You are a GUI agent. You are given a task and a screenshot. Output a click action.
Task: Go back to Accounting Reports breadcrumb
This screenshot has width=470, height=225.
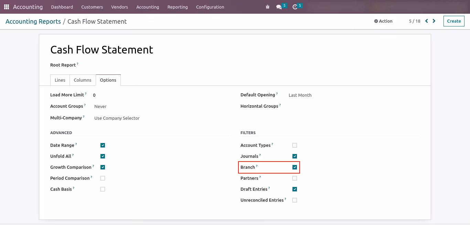[x=33, y=21]
